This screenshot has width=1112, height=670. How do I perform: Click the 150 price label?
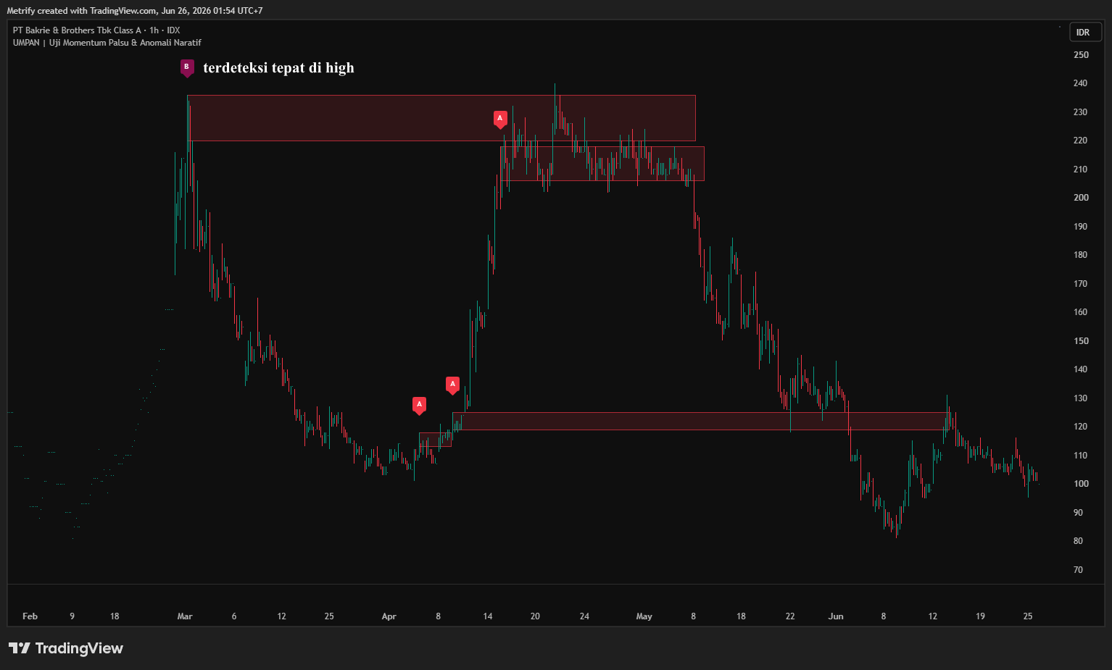click(1081, 341)
